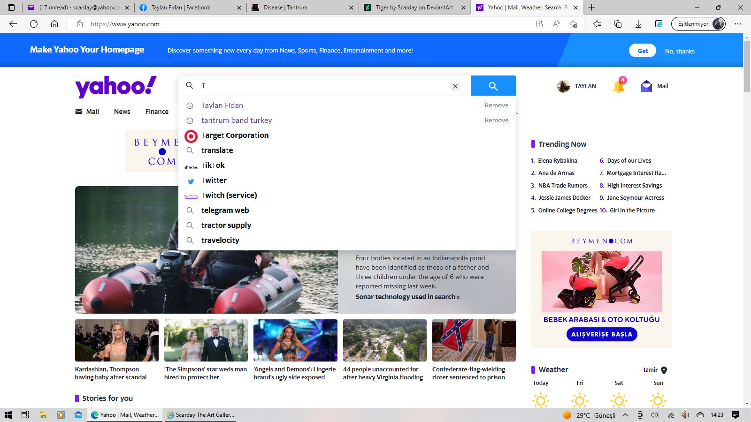Image resolution: width=751 pixels, height=422 pixels.
Task: Open Mail app in taskbar
Action: point(78,415)
